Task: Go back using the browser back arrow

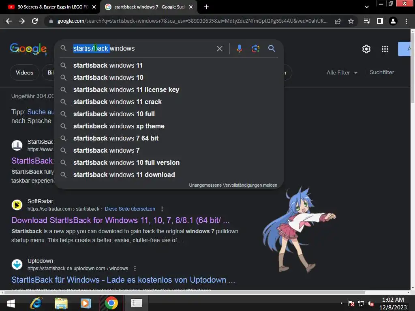Action: pos(9,21)
